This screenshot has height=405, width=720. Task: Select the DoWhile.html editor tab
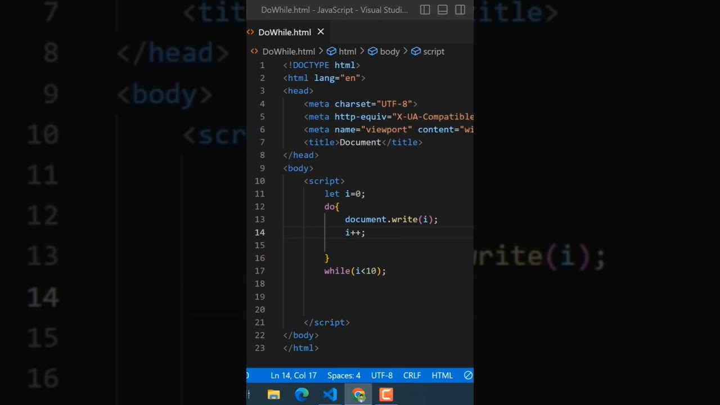[x=284, y=32]
